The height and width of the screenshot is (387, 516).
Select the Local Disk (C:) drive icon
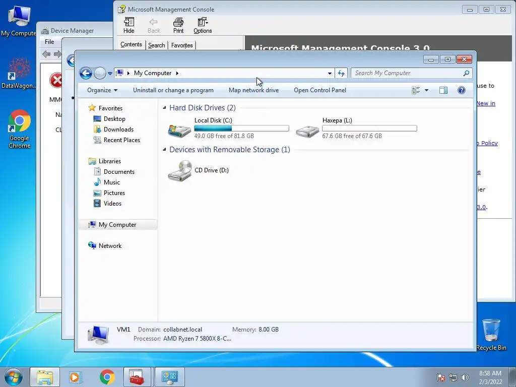click(179, 131)
